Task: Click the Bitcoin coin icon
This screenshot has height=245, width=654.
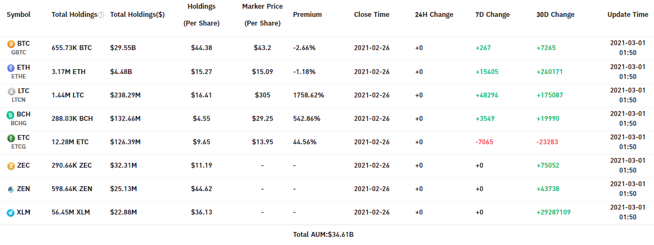Action: [11, 44]
